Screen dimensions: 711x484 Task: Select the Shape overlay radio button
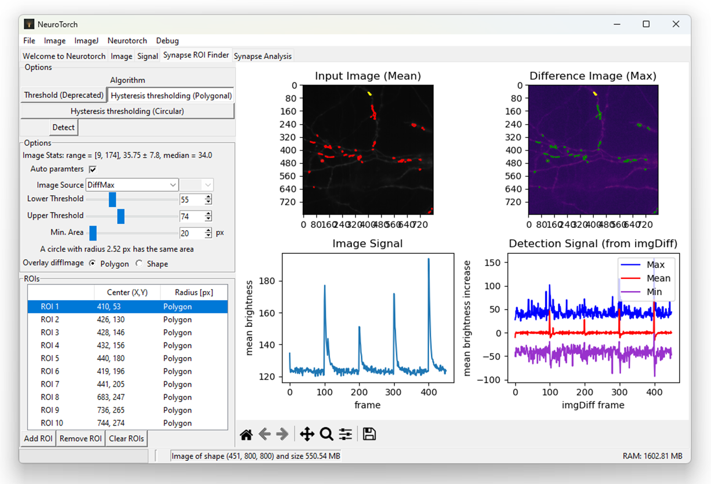click(x=139, y=264)
